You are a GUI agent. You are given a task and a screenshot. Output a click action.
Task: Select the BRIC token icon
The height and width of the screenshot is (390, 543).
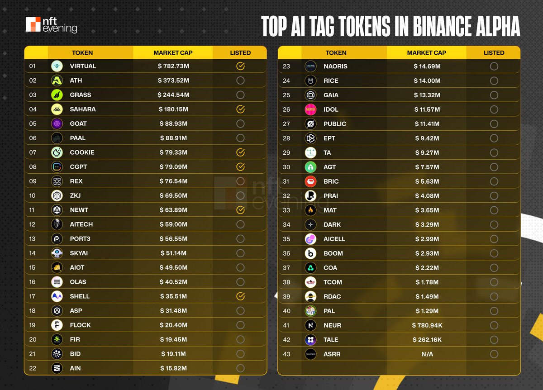coord(310,181)
